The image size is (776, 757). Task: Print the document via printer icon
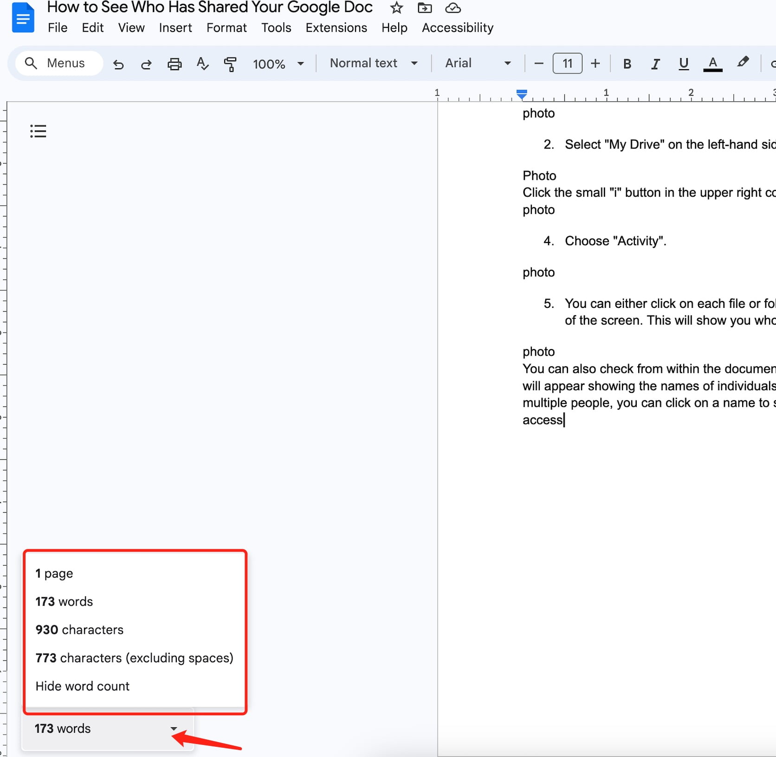point(175,64)
